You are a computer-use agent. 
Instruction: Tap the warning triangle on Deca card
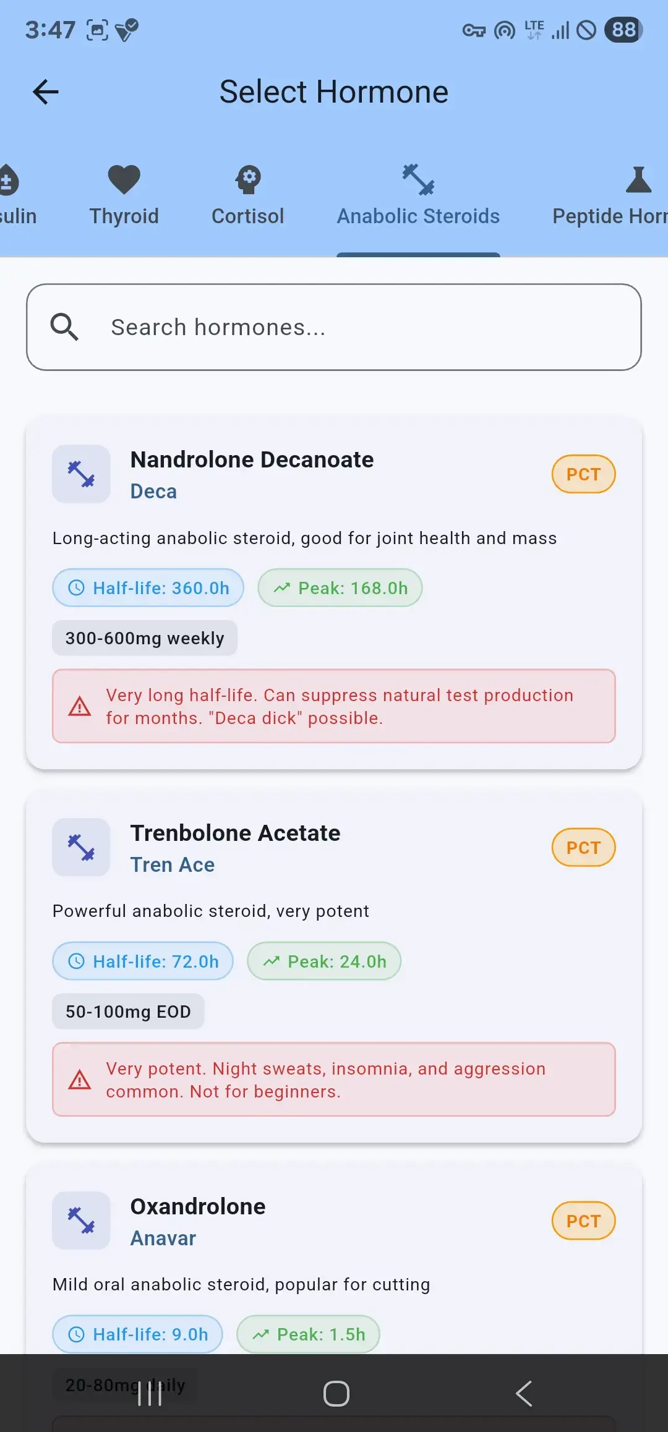coord(80,706)
